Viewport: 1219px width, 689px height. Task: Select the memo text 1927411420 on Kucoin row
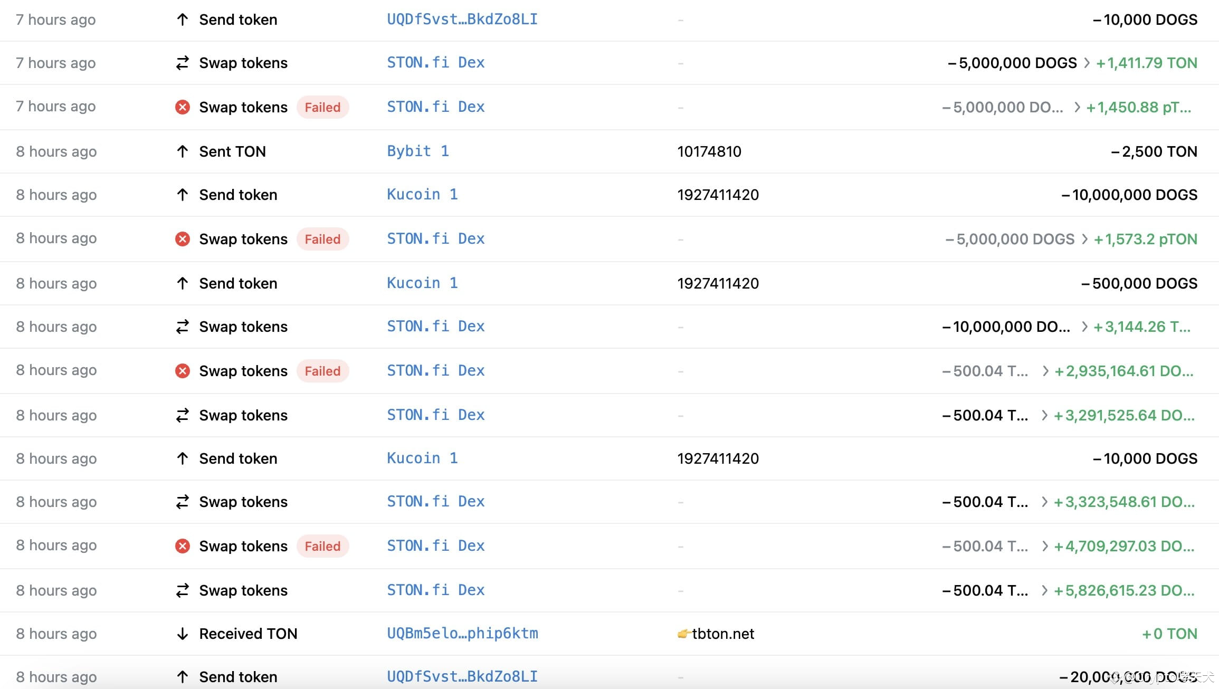[x=718, y=195]
